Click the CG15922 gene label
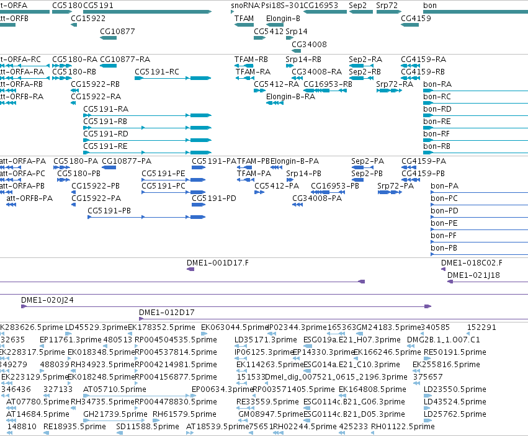 pyautogui.click(x=88, y=18)
